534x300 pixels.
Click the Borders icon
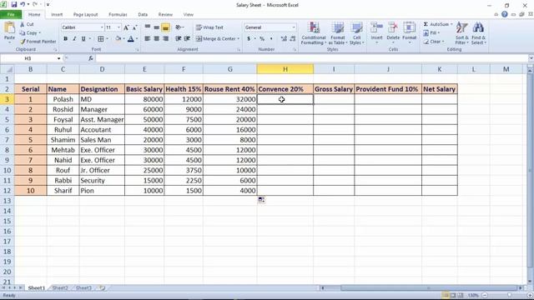pos(101,39)
